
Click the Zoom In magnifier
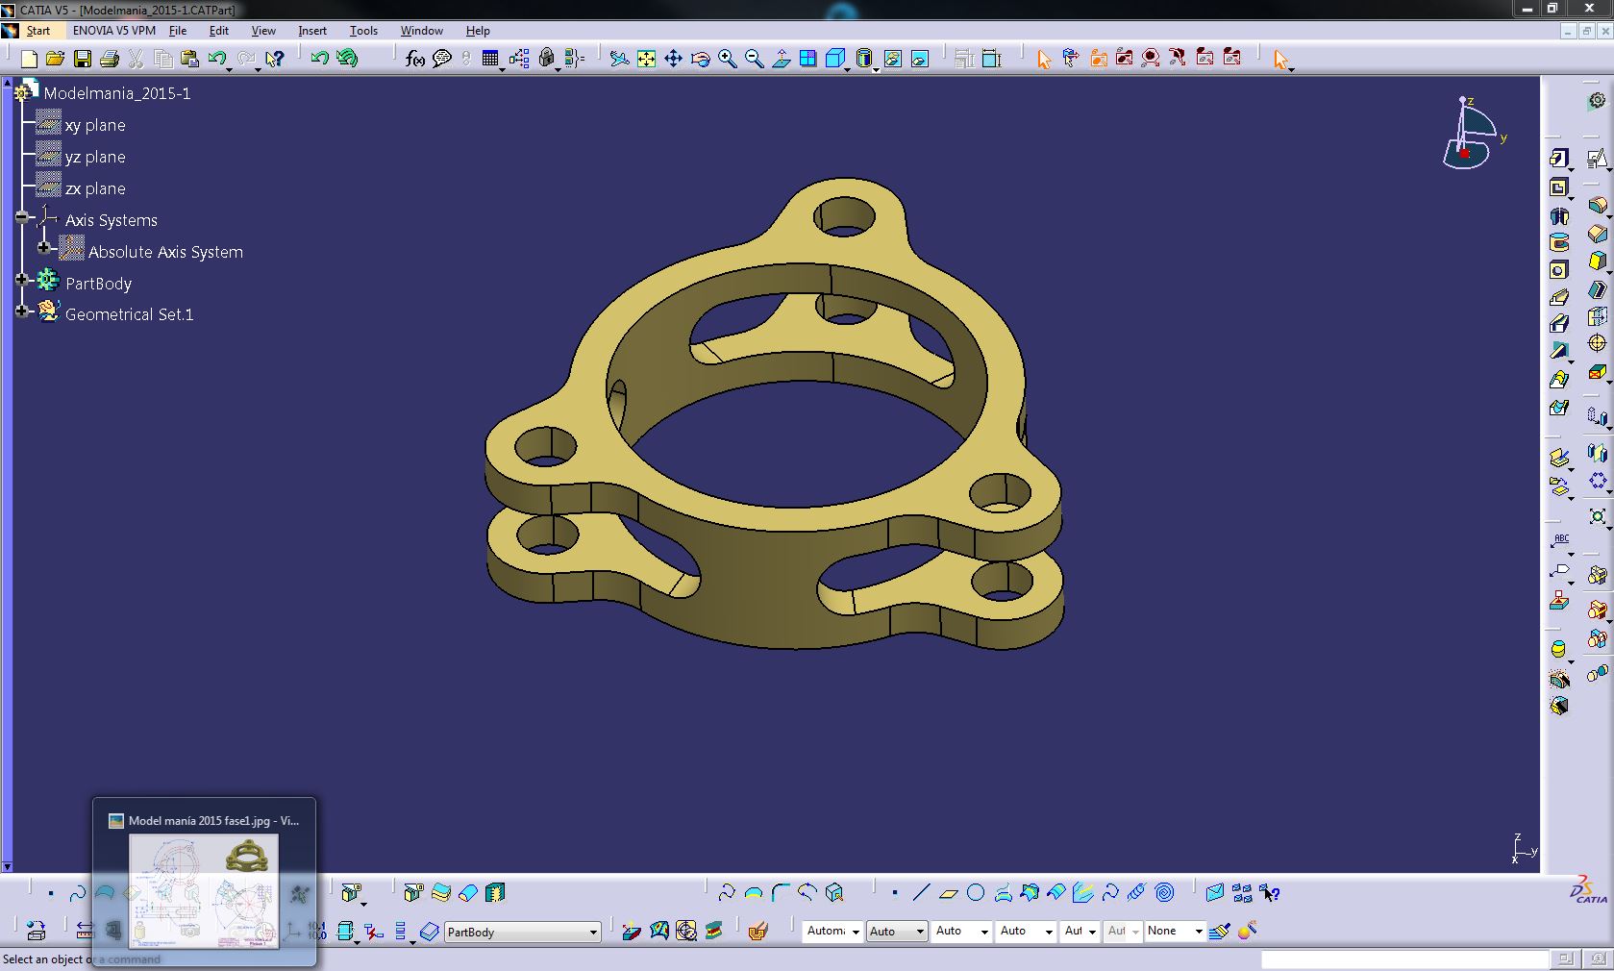(x=728, y=60)
